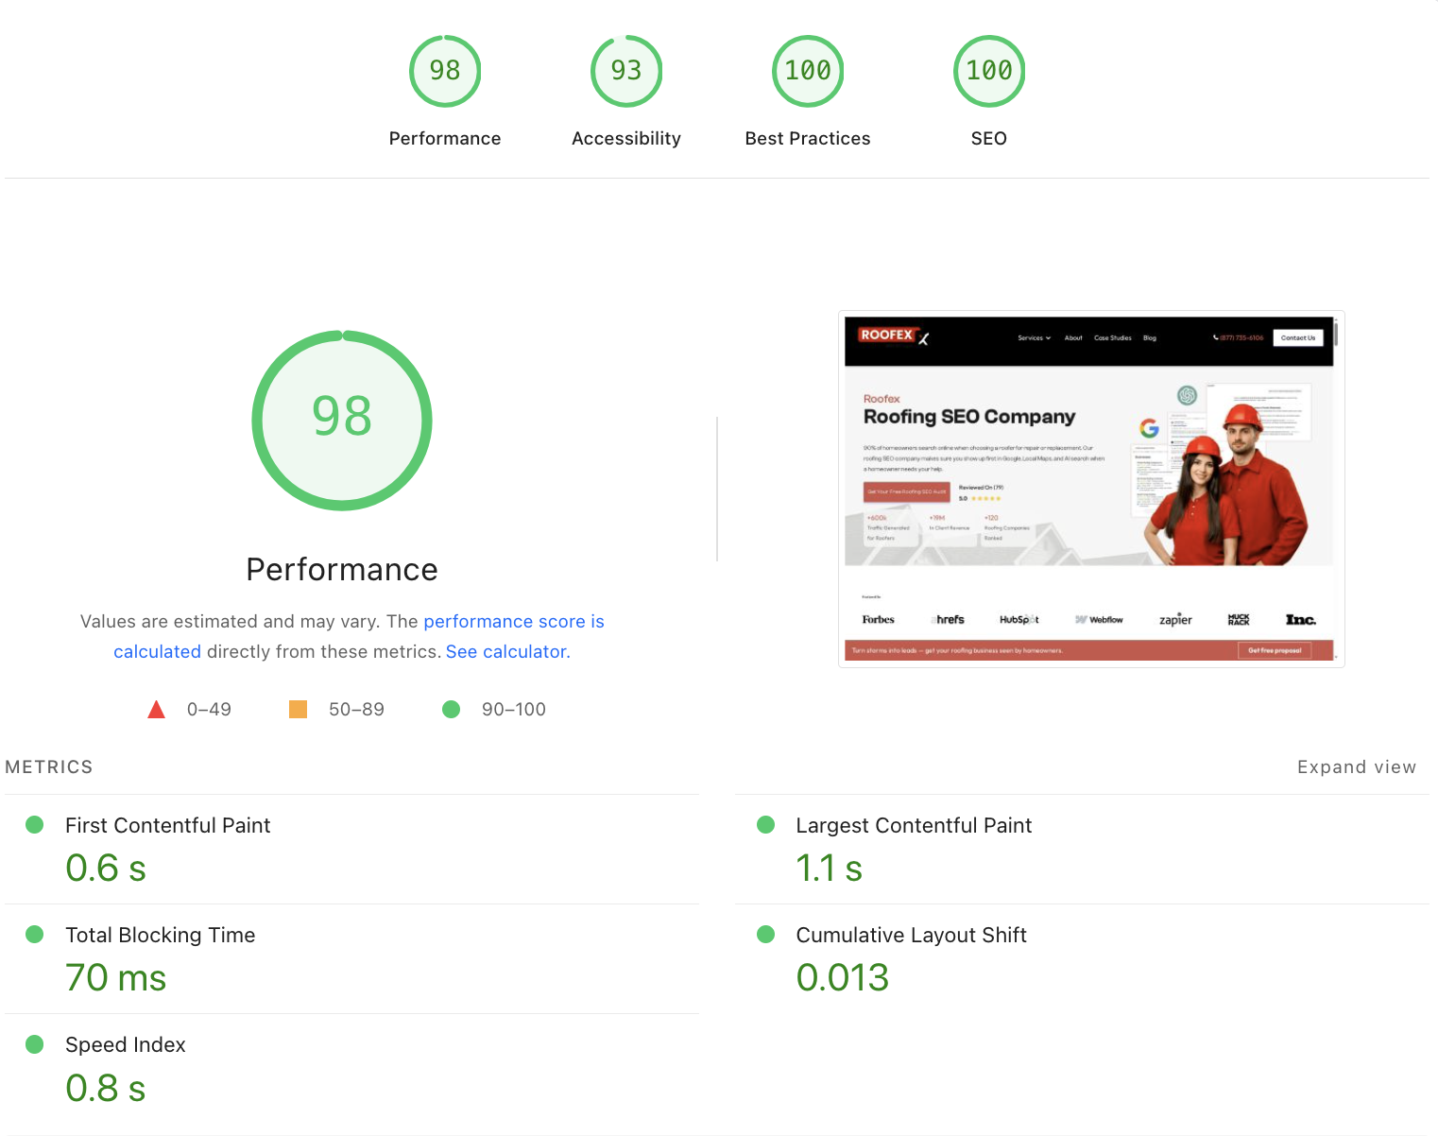Click the Speed Index metric label
This screenshot has height=1136, width=1438.
point(126,1044)
